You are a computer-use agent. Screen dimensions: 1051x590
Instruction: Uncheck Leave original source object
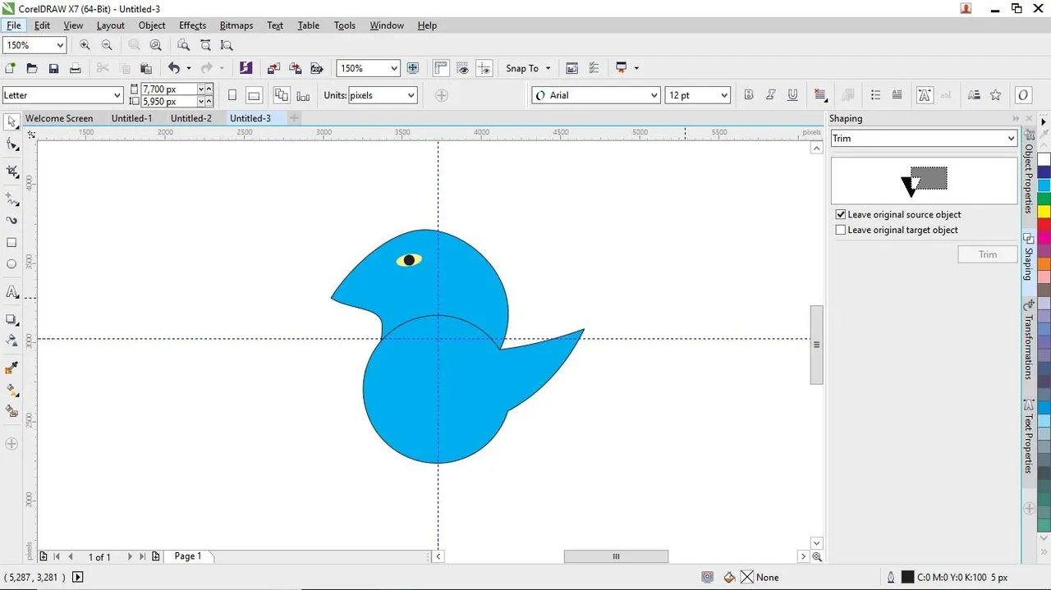841,214
